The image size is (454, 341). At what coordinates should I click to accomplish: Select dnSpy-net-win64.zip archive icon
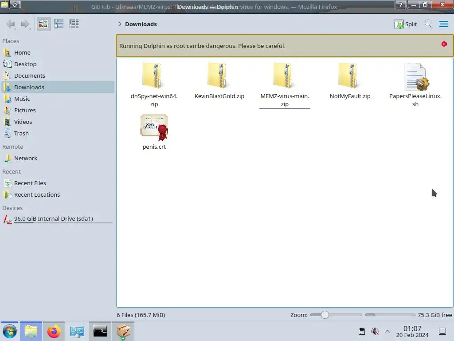tap(154, 76)
